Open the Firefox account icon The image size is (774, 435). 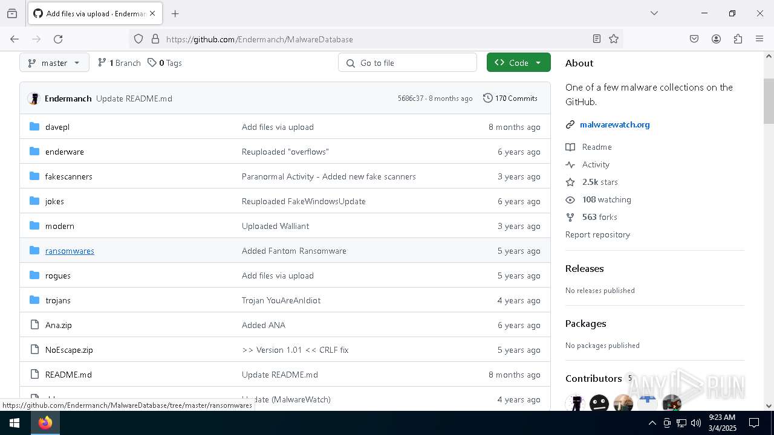click(716, 39)
